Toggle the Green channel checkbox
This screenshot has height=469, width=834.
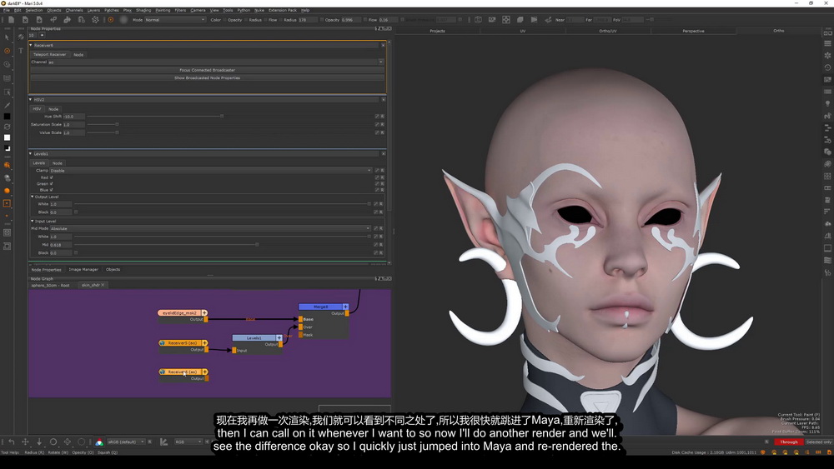point(51,184)
